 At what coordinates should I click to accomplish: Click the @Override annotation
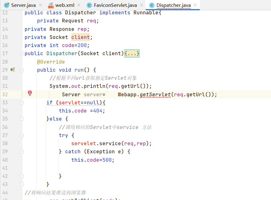[x=51, y=62]
